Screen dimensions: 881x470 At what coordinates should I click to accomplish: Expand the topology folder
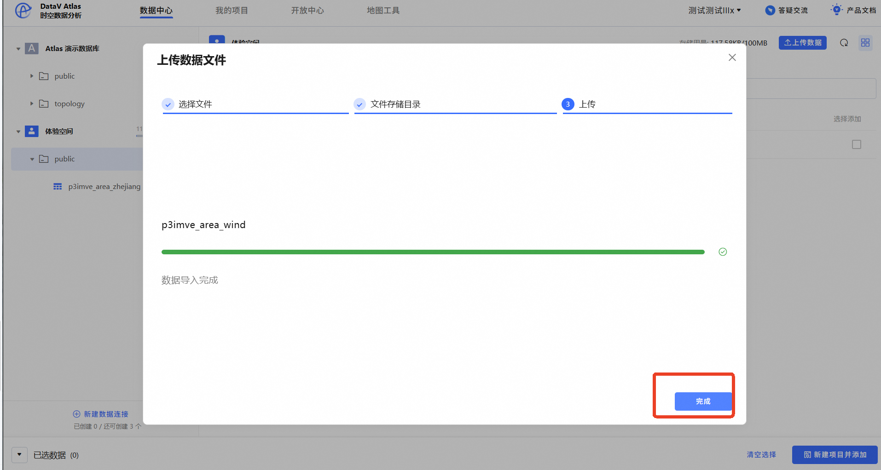coord(32,103)
